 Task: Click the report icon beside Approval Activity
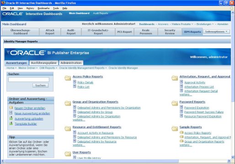coord(182,82)
